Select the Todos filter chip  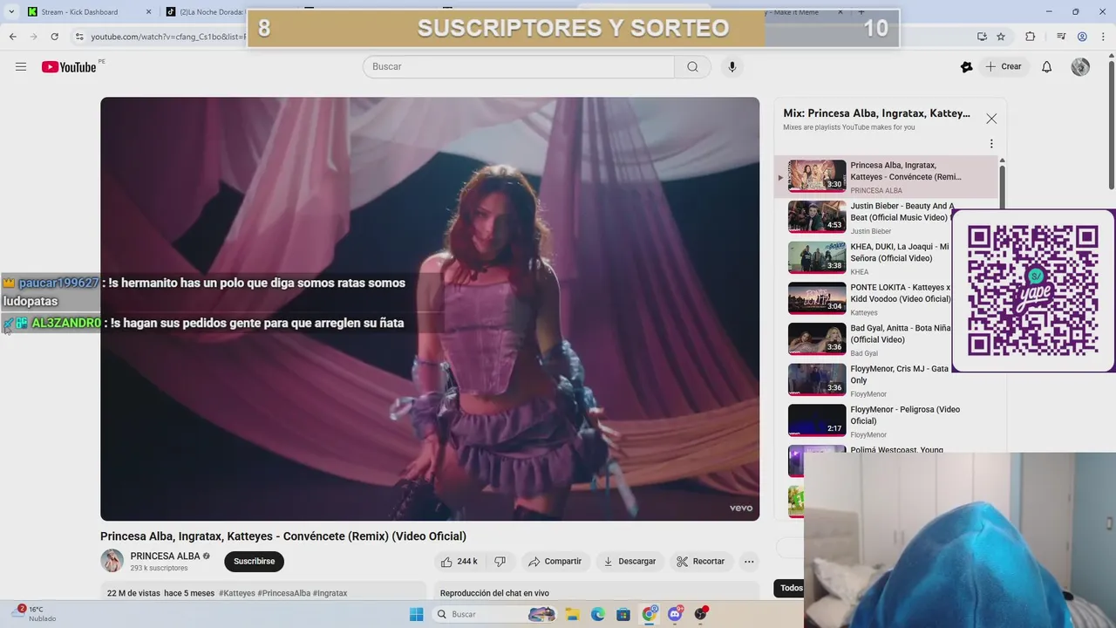(x=791, y=588)
